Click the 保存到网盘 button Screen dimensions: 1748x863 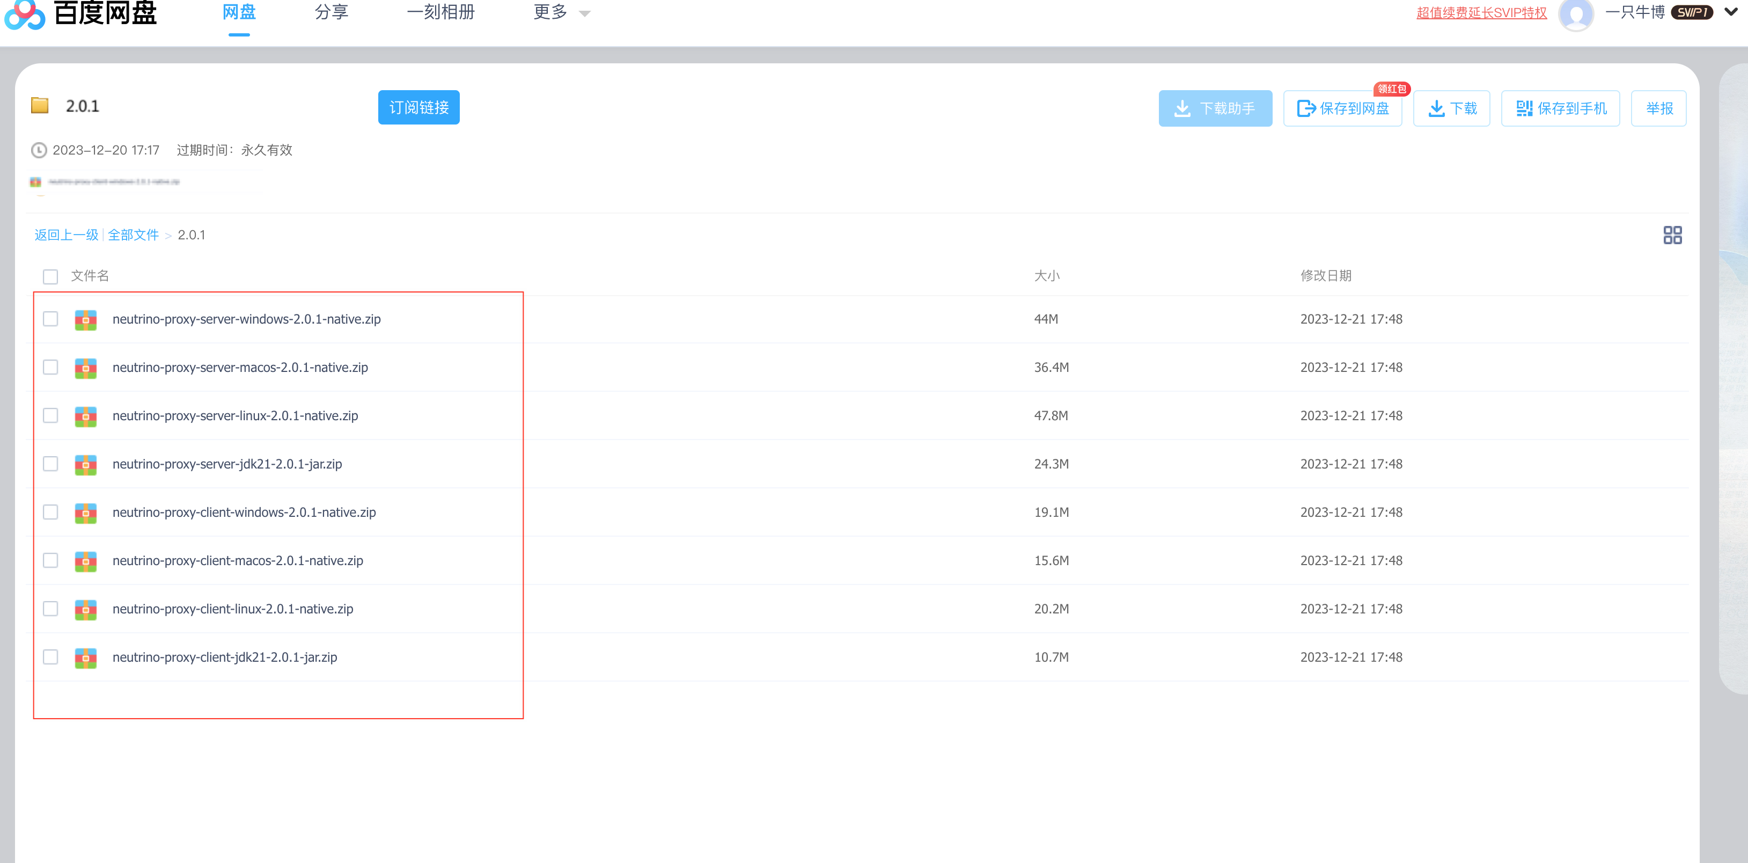pos(1342,108)
